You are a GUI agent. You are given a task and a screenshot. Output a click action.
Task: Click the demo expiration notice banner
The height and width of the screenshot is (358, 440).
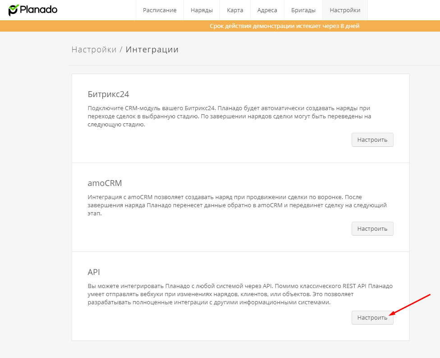pyautogui.click(x=284, y=26)
